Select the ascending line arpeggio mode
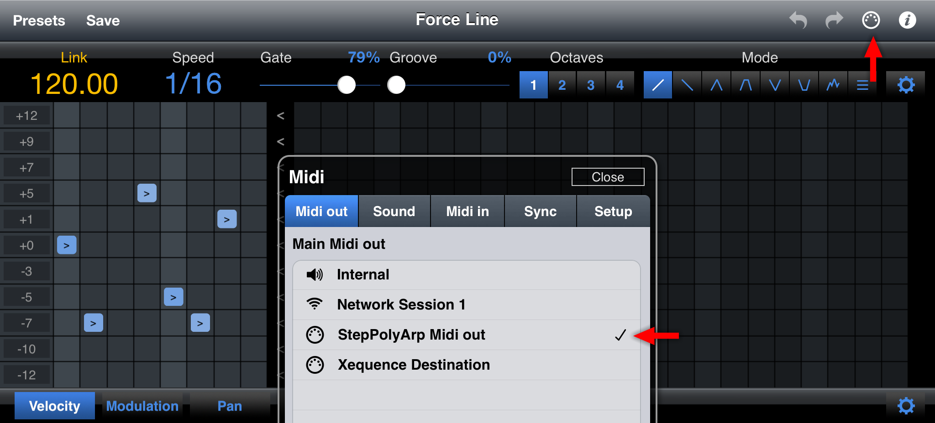This screenshot has height=423, width=935. tap(657, 85)
